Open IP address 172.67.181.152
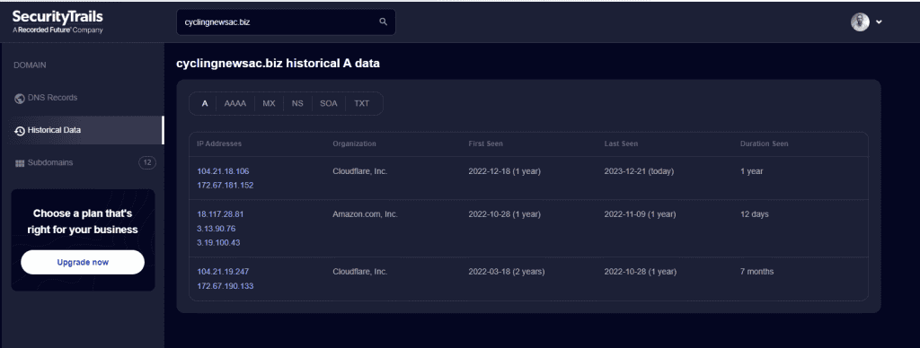This screenshot has width=920, height=348. coord(226,185)
